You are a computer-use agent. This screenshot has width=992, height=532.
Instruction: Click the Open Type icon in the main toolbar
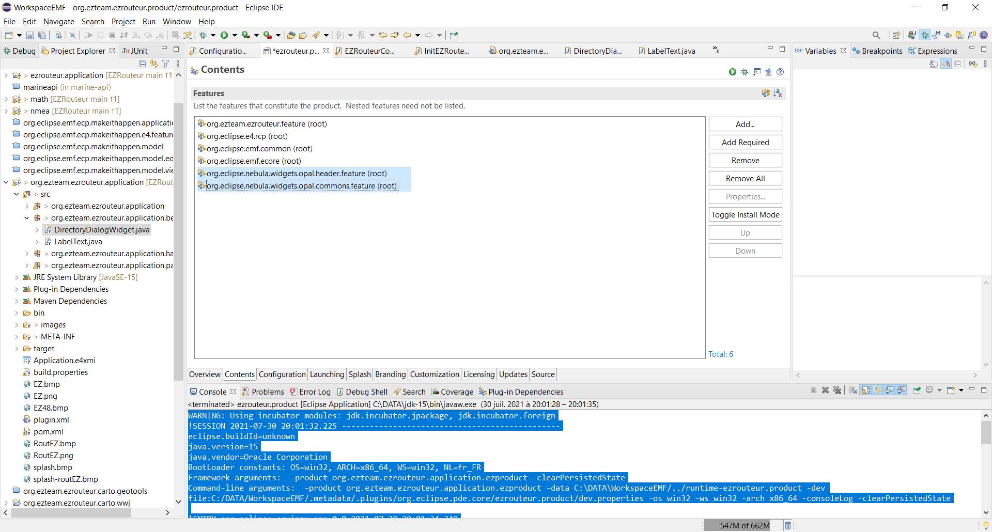coord(291,35)
